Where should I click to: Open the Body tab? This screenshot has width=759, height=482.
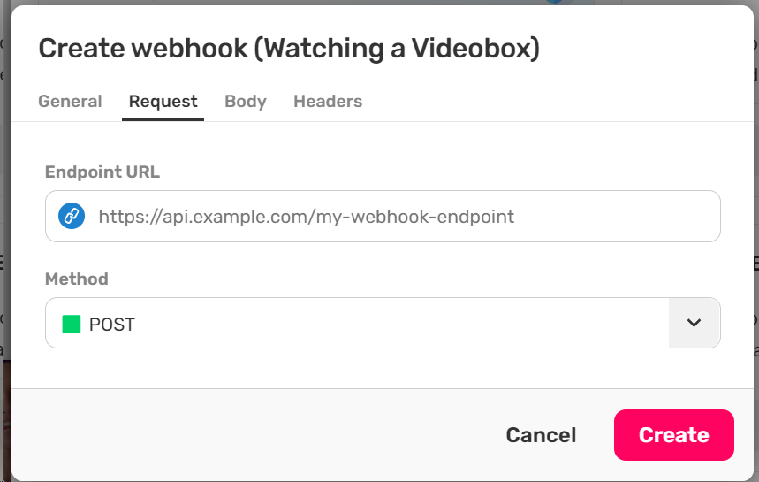pyautogui.click(x=246, y=102)
